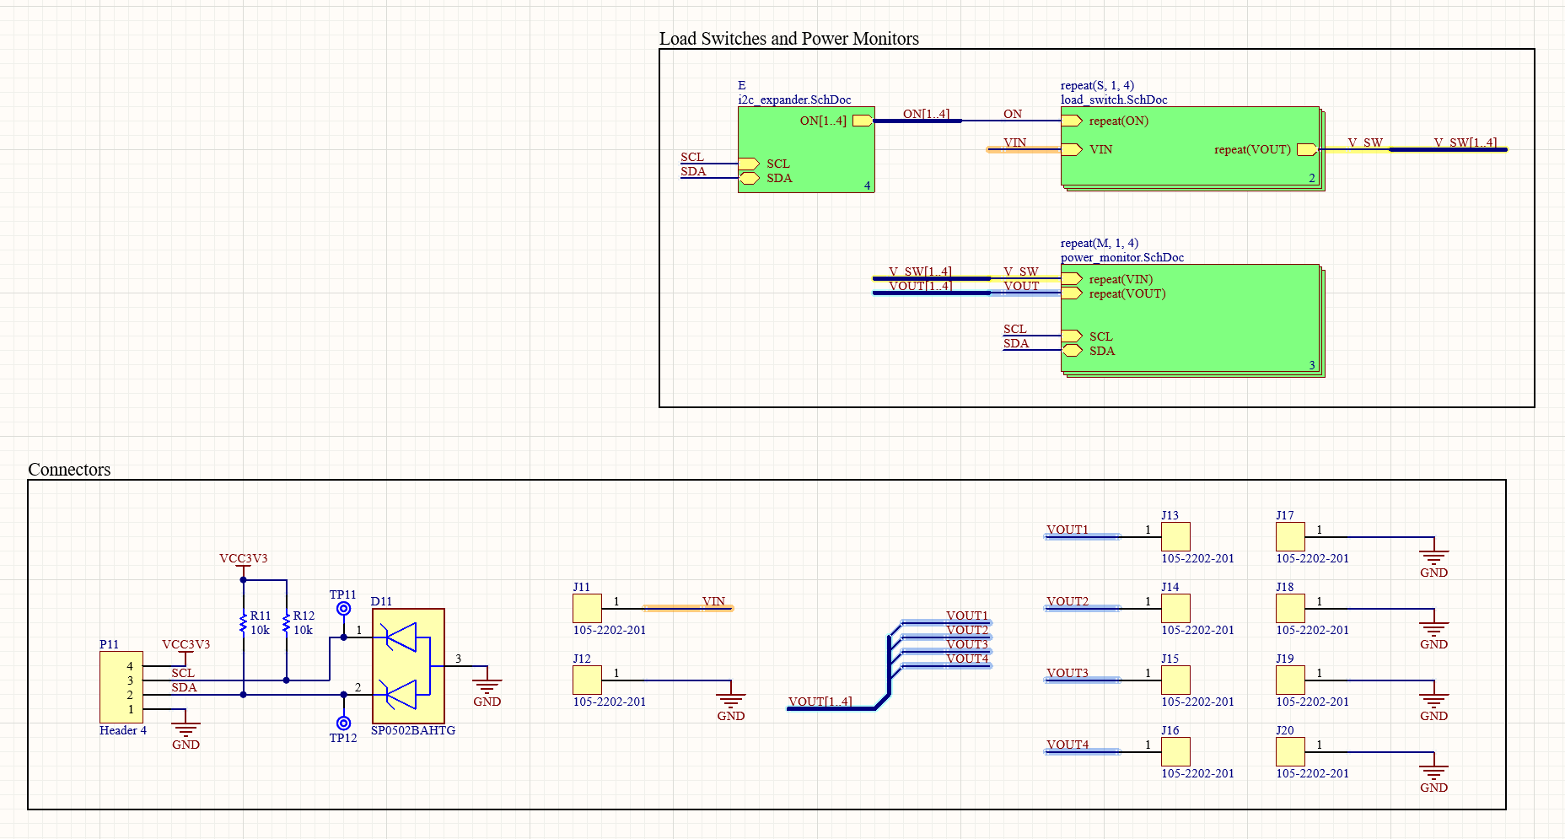Click the SDA sheet entry on i2c_expander block
Image resolution: width=1565 pixels, height=839 pixels.
click(x=749, y=178)
